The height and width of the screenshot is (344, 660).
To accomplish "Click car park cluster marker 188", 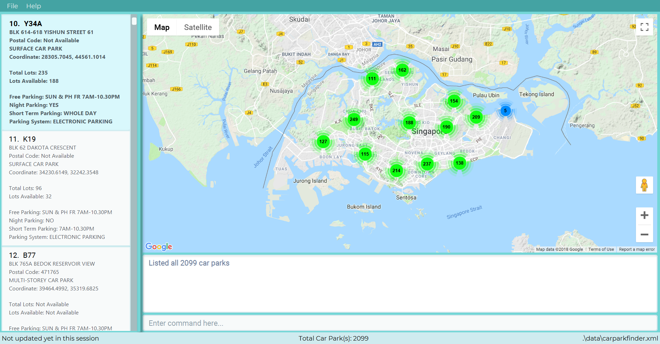I will (x=409, y=123).
